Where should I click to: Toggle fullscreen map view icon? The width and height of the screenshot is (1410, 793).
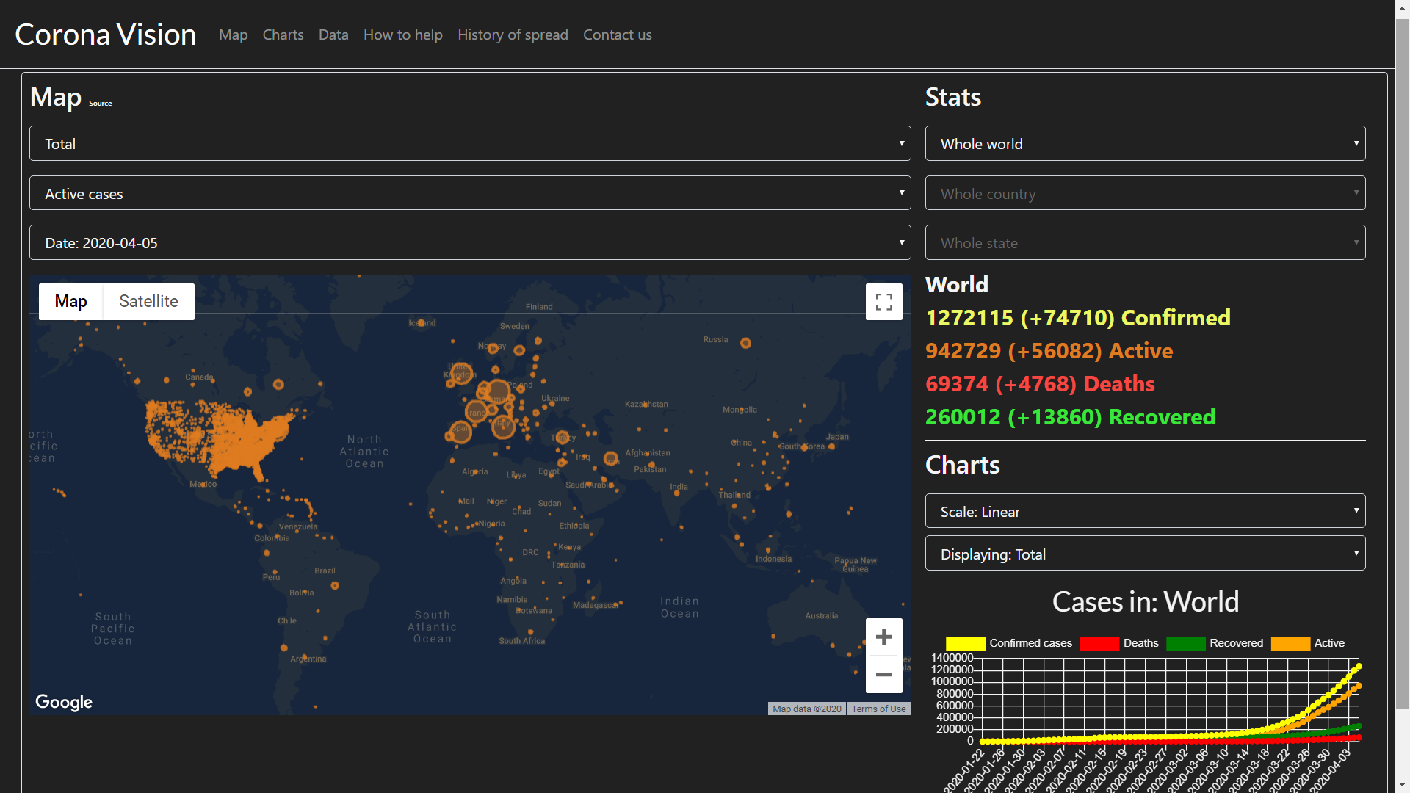(x=883, y=302)
